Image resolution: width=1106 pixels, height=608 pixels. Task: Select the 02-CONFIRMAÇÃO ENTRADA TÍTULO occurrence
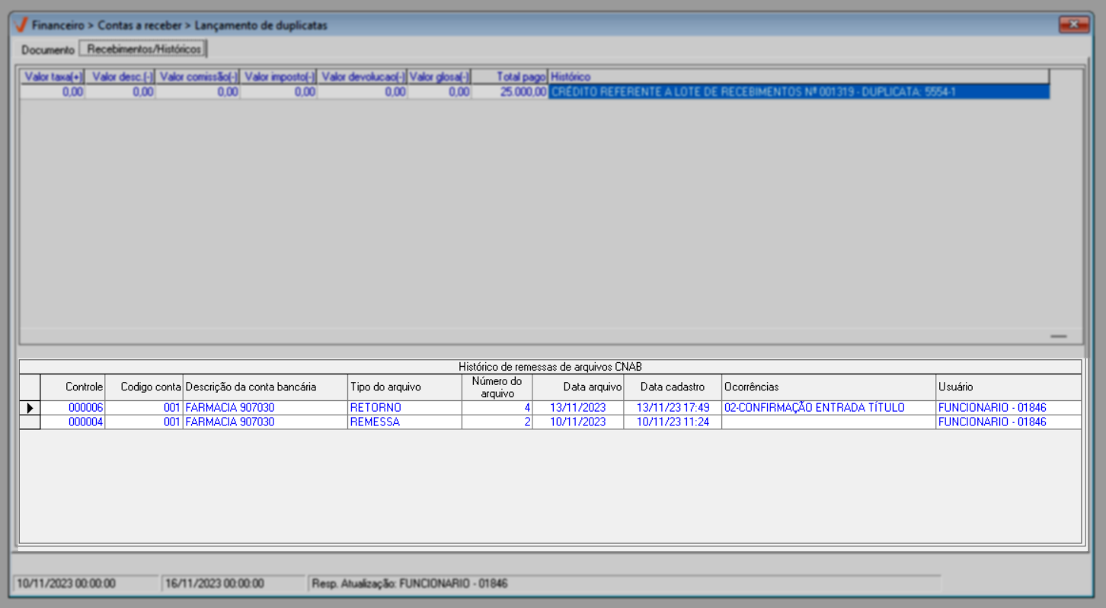coord(829,408)
